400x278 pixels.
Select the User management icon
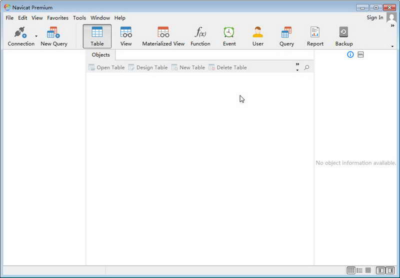[x=258, y=36]
